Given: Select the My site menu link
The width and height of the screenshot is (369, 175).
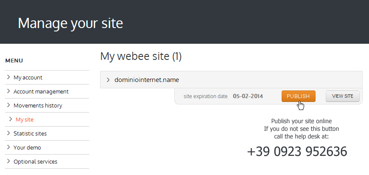Looking at the screenshot, I should (25, 120).
